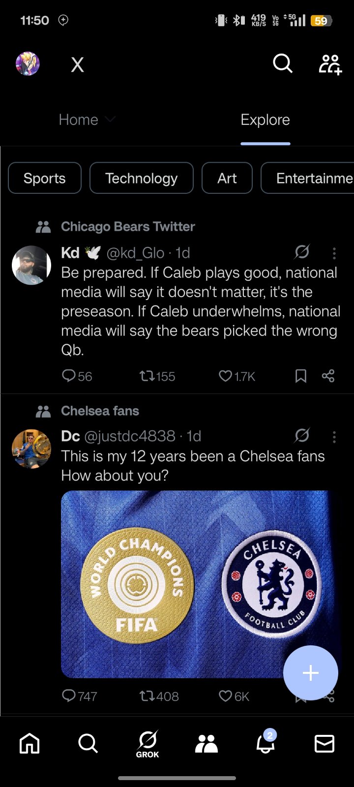Open more options on Kd's post
This screenshot has height=787, width=354.
[x=334, y=253]
